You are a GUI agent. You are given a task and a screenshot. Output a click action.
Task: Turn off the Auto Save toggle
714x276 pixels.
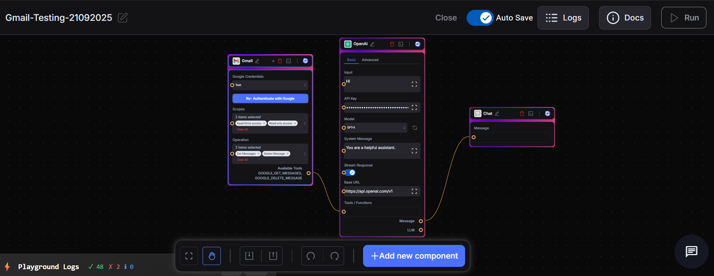tap(480, 18)
